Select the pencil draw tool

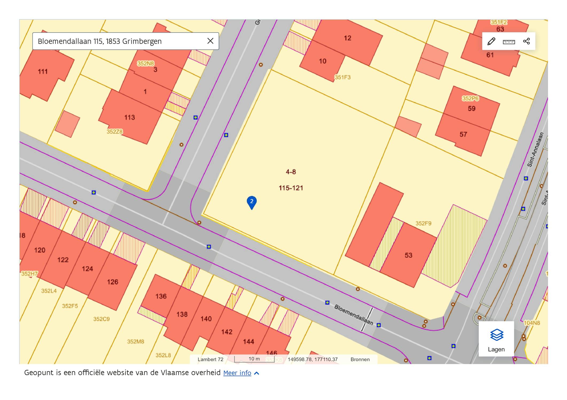pos(491,41)
